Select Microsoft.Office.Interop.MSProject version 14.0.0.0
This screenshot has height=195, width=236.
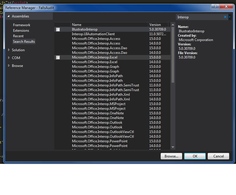[x=112, y=109]
